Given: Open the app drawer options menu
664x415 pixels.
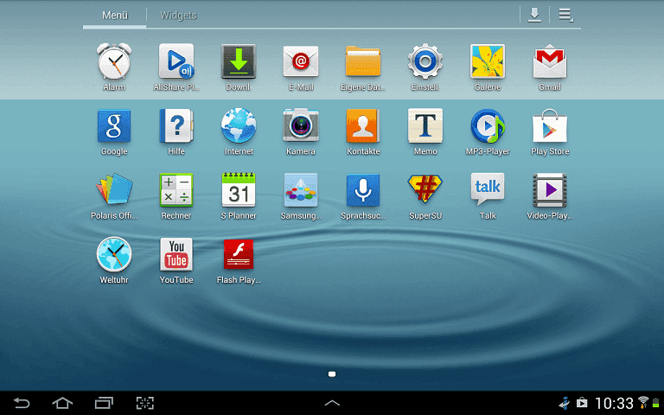Looking at the screenshot, I should [565, 15].
